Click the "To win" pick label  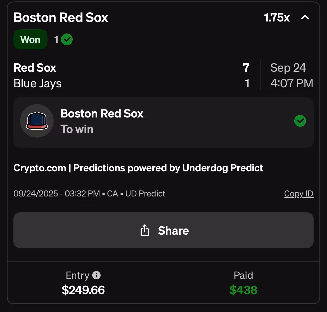click(x=77, y=129)
